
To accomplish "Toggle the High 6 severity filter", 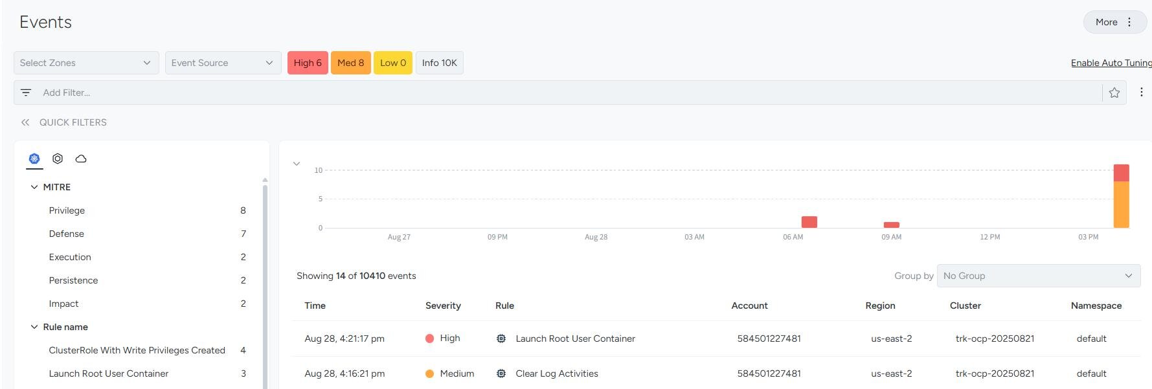I will [x=308, y=63].
